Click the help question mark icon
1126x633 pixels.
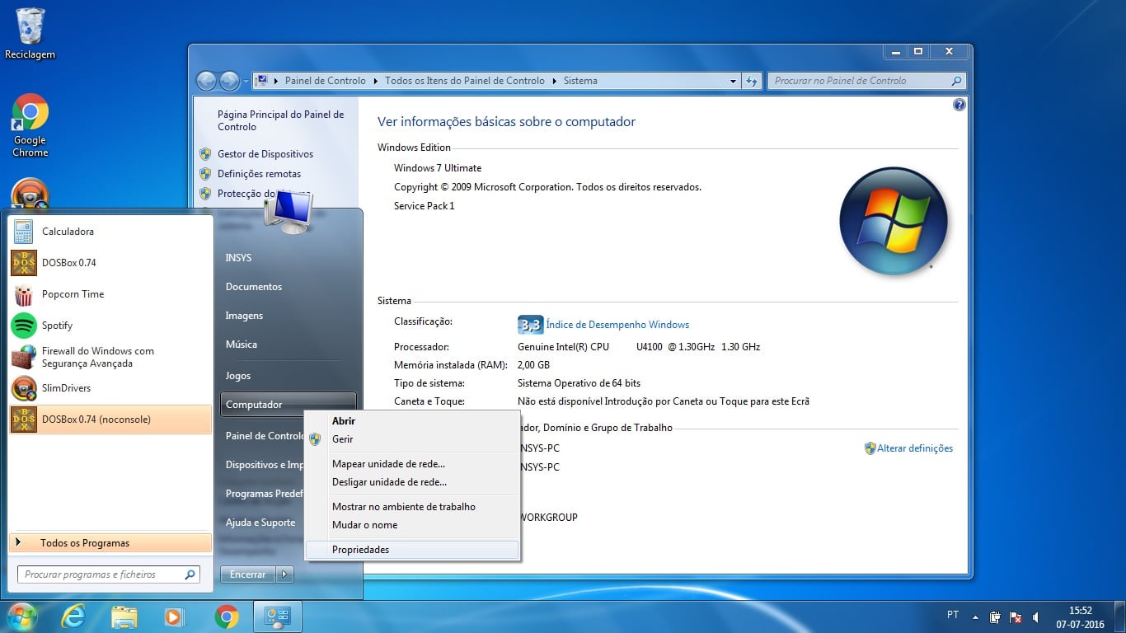[959, 105]
